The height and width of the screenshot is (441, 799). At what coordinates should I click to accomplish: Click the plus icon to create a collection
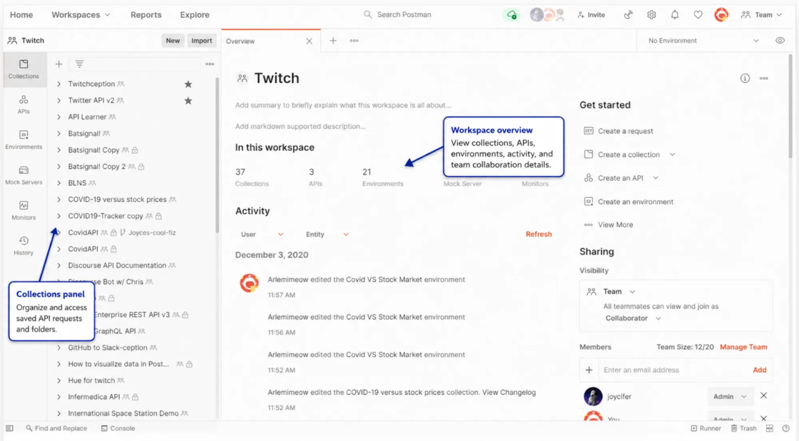[59, 64]
